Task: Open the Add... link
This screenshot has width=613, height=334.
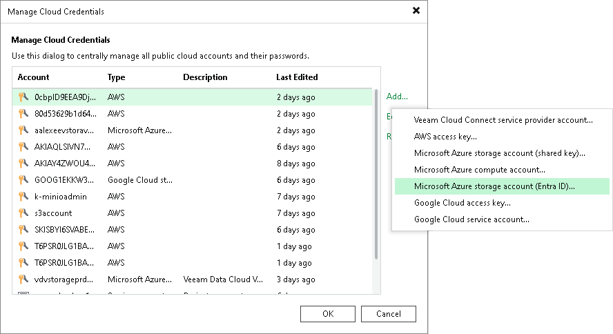Action: point(397,97)
